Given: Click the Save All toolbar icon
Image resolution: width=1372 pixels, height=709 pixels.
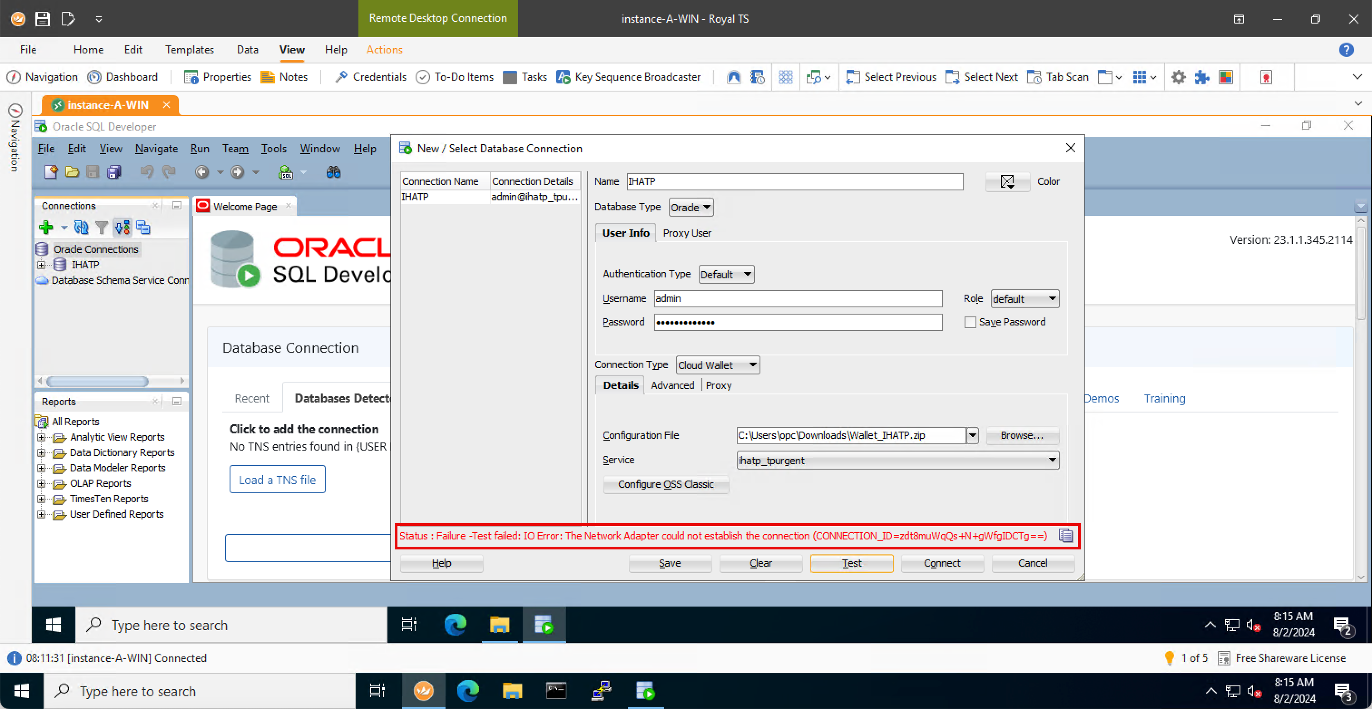Looking at the screenshot, I should point(114,172).
